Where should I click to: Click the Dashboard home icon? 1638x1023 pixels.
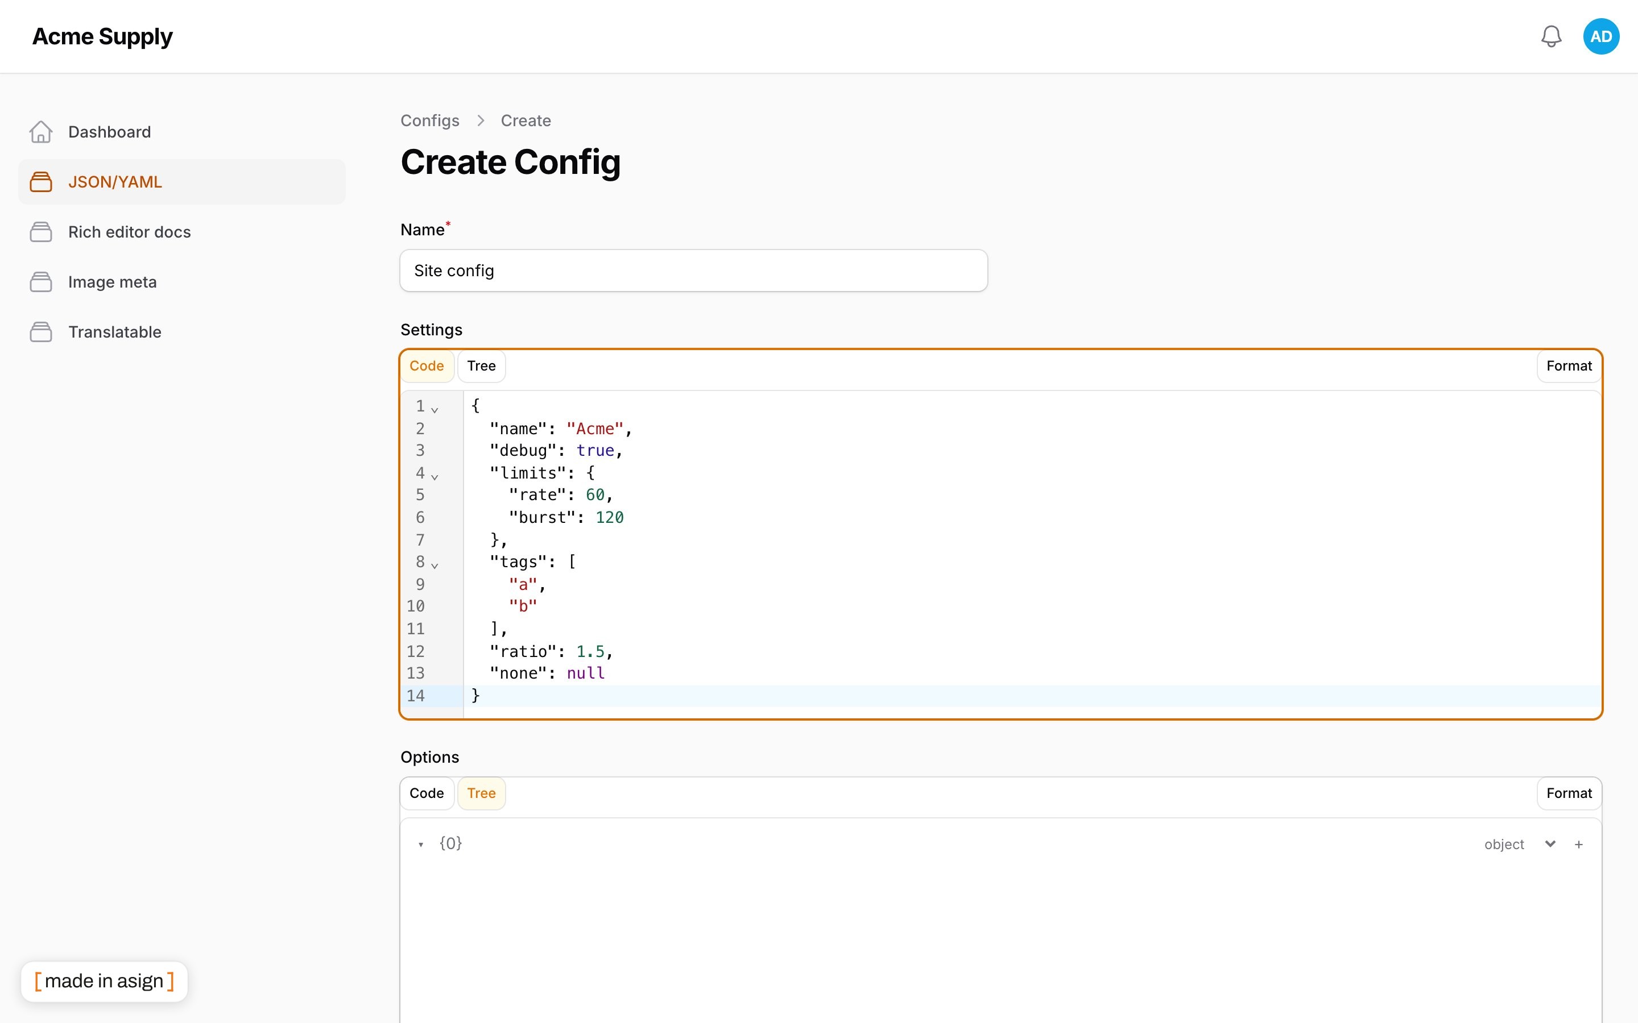pos(40,132)
